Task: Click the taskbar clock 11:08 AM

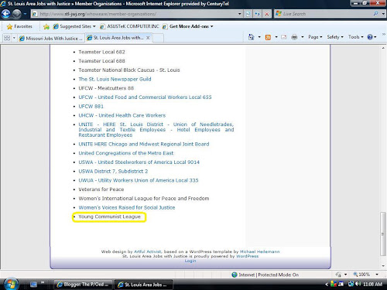Action: 372,284
